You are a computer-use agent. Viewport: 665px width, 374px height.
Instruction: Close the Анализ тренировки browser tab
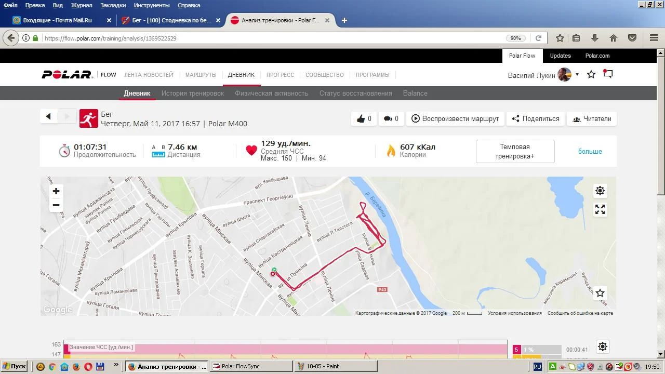pyautogui.click(x=327, y=20)
